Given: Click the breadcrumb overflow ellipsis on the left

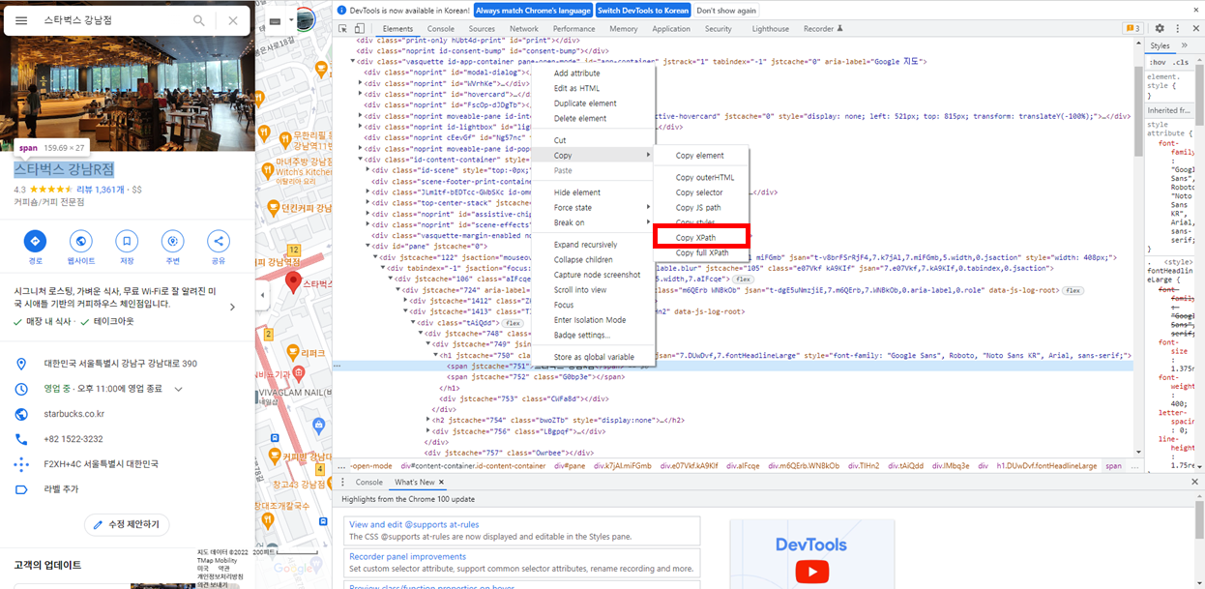Looking at the screenshot, I should [x=341, y=465].
